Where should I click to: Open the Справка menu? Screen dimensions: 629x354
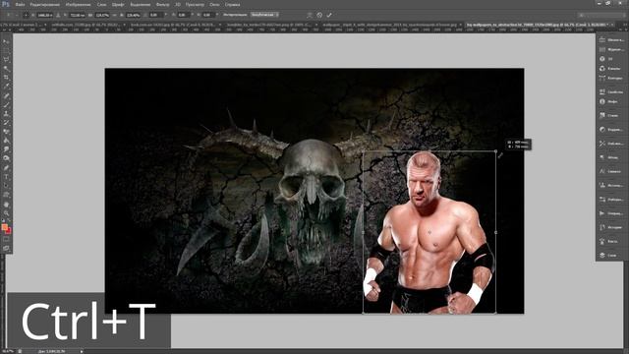(232, 4)
